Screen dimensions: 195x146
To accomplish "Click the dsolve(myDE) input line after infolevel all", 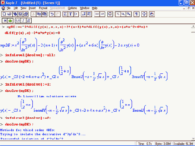I will (x=19, y=61).
